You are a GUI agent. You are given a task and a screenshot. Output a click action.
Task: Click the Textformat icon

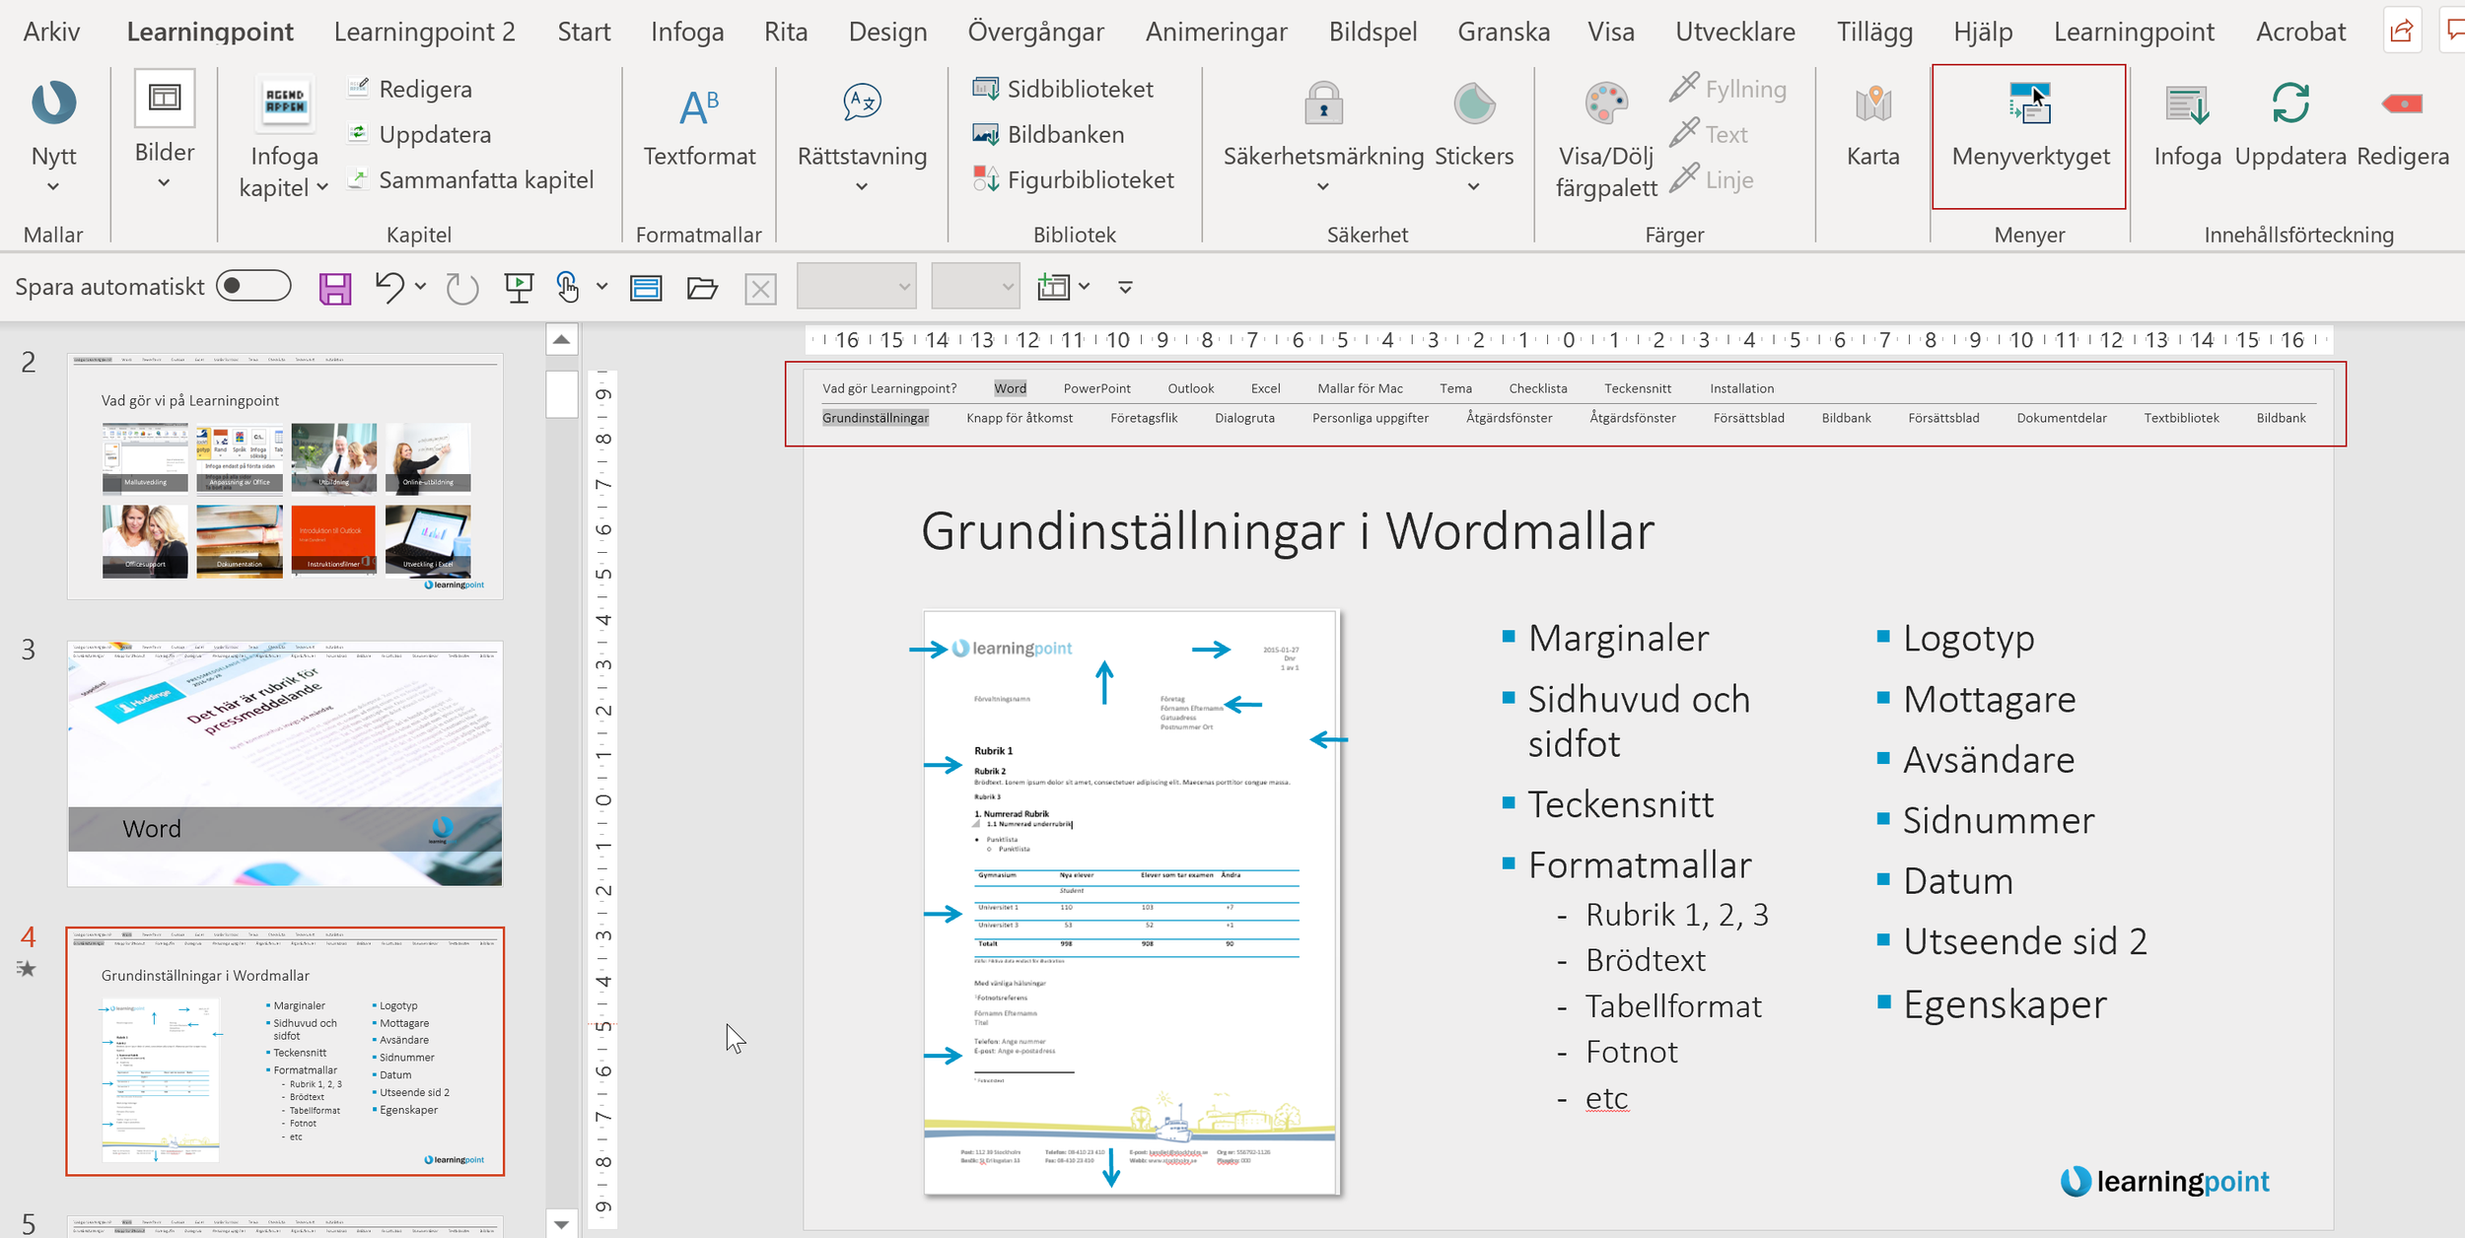pyautogui.click(x=699, y=106)
